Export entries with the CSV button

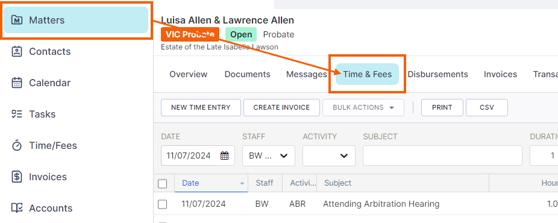click(x=486, y=107)
